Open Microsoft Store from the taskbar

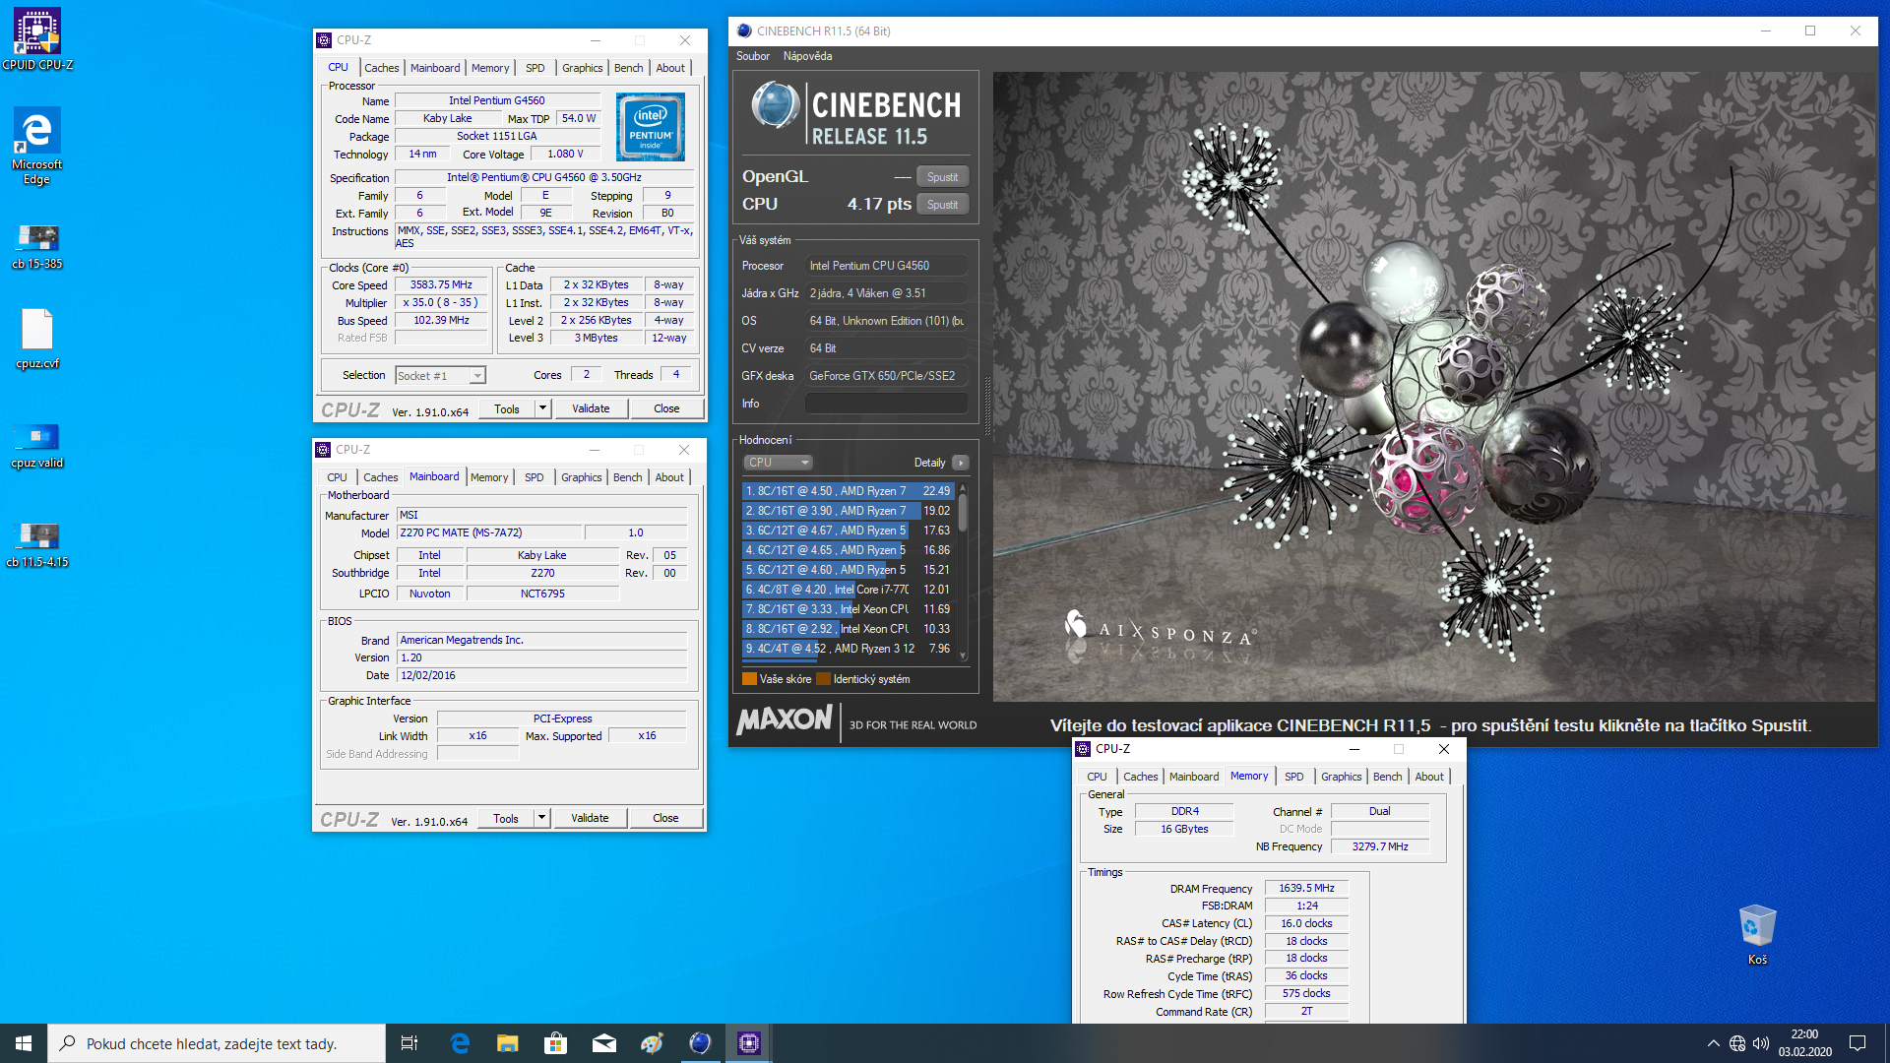555,1043
